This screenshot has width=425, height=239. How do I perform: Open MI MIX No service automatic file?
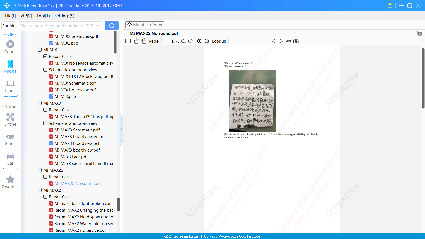click(x=84, y=63)
